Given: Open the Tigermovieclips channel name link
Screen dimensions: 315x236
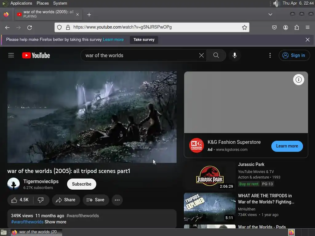Looking at the screenshot, I should click(41, 181).
